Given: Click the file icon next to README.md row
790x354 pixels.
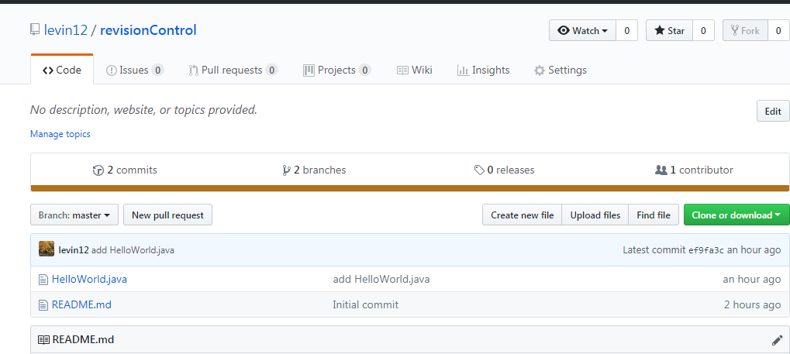Looking at the screenshot, I should tap(43, 304).
